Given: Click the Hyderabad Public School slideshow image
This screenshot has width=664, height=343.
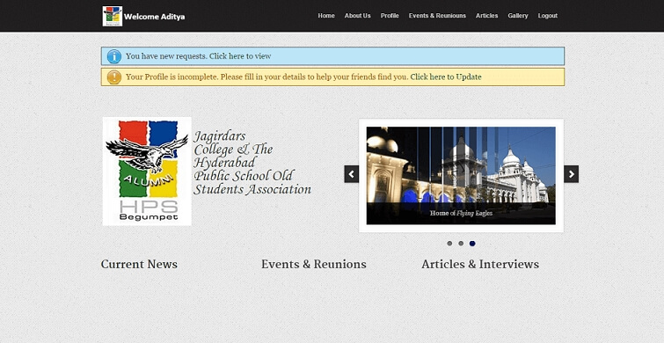Looking at the screenshot, I should [x=461, y=175].
